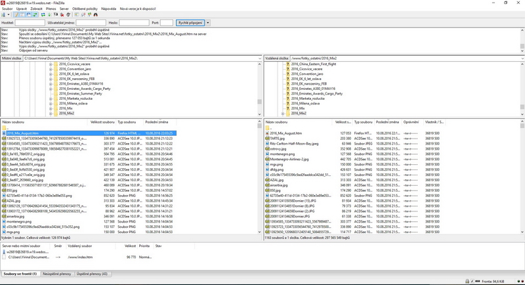Expand the local 2016_Milena_oslava tree node
Image resolution: width=525 pixels, height=285 pixels.
click(51, 103)
